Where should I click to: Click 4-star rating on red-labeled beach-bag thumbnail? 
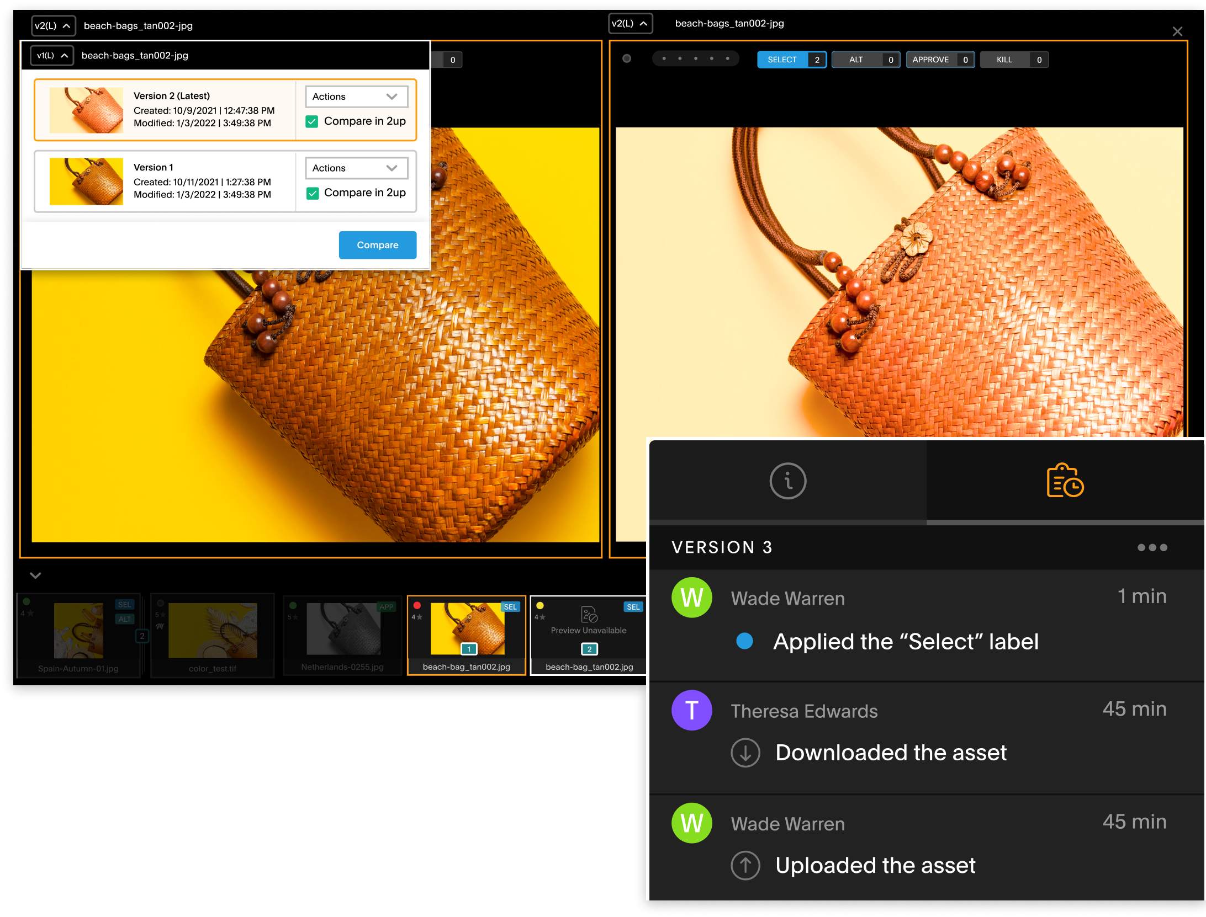[x=417, y=617]
